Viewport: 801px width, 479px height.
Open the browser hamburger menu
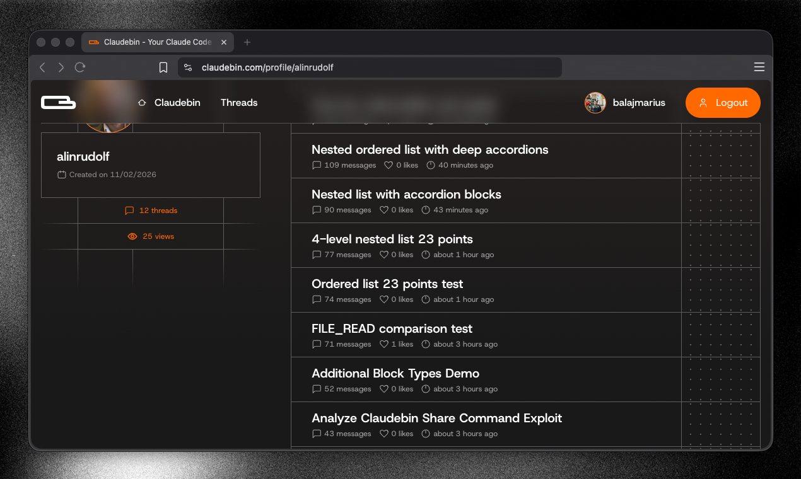coord(759,67)
